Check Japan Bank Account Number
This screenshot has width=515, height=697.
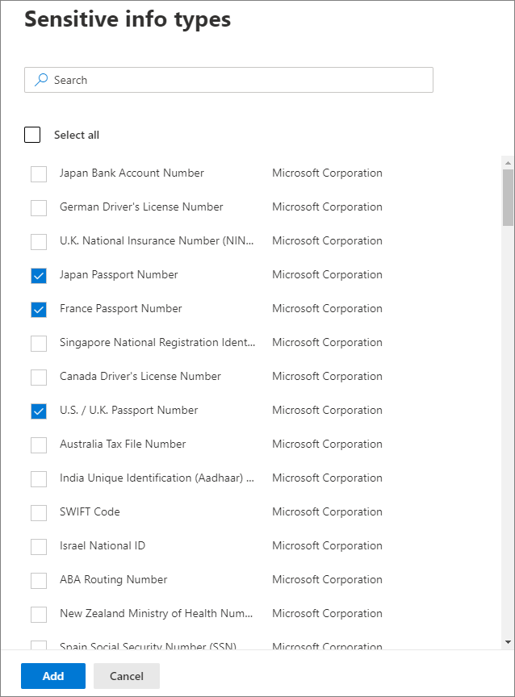(x=38, y=173)
